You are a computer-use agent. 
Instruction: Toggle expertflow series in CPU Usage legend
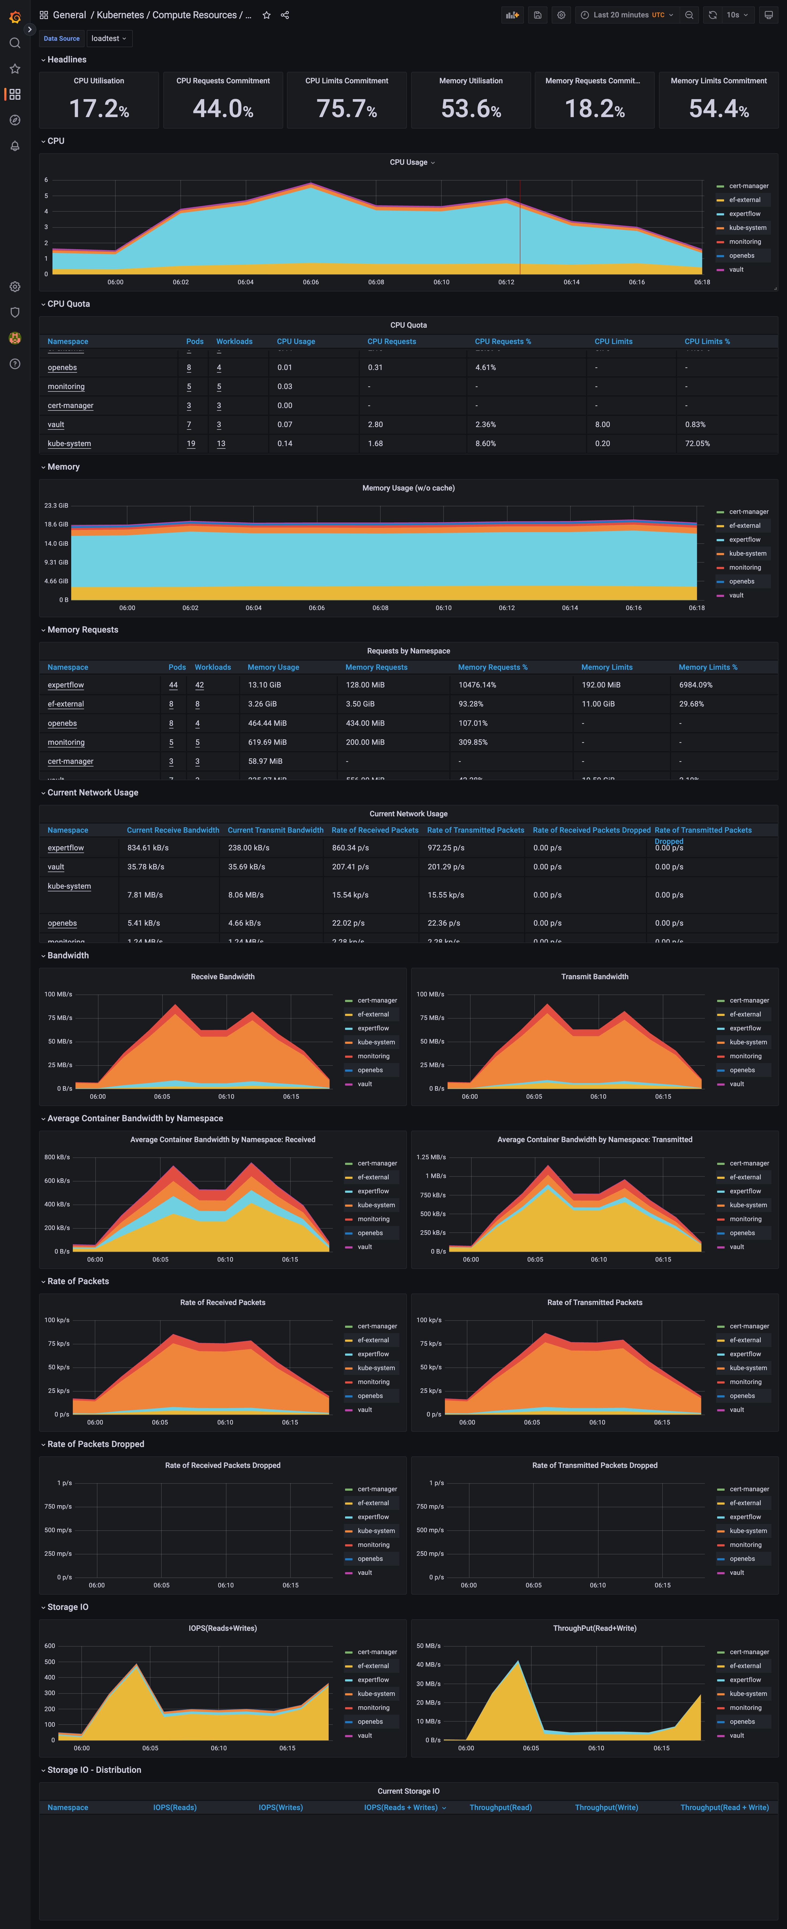pyautogui.click(x=745, y=214)
